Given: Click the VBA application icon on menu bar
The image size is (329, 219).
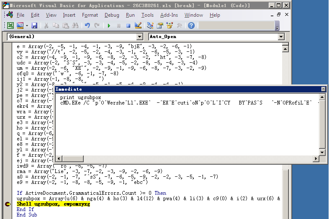Looking at the screenshot, I should tap(10, 15).
